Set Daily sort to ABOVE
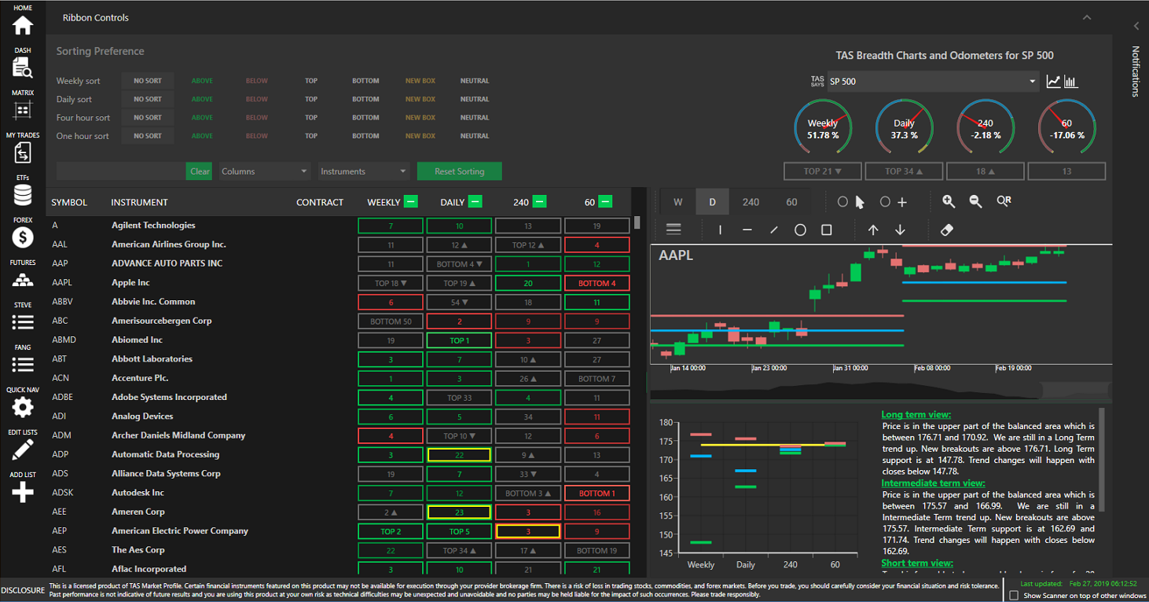Screen dimensions: 1149x602 click(x=202, y=99)
